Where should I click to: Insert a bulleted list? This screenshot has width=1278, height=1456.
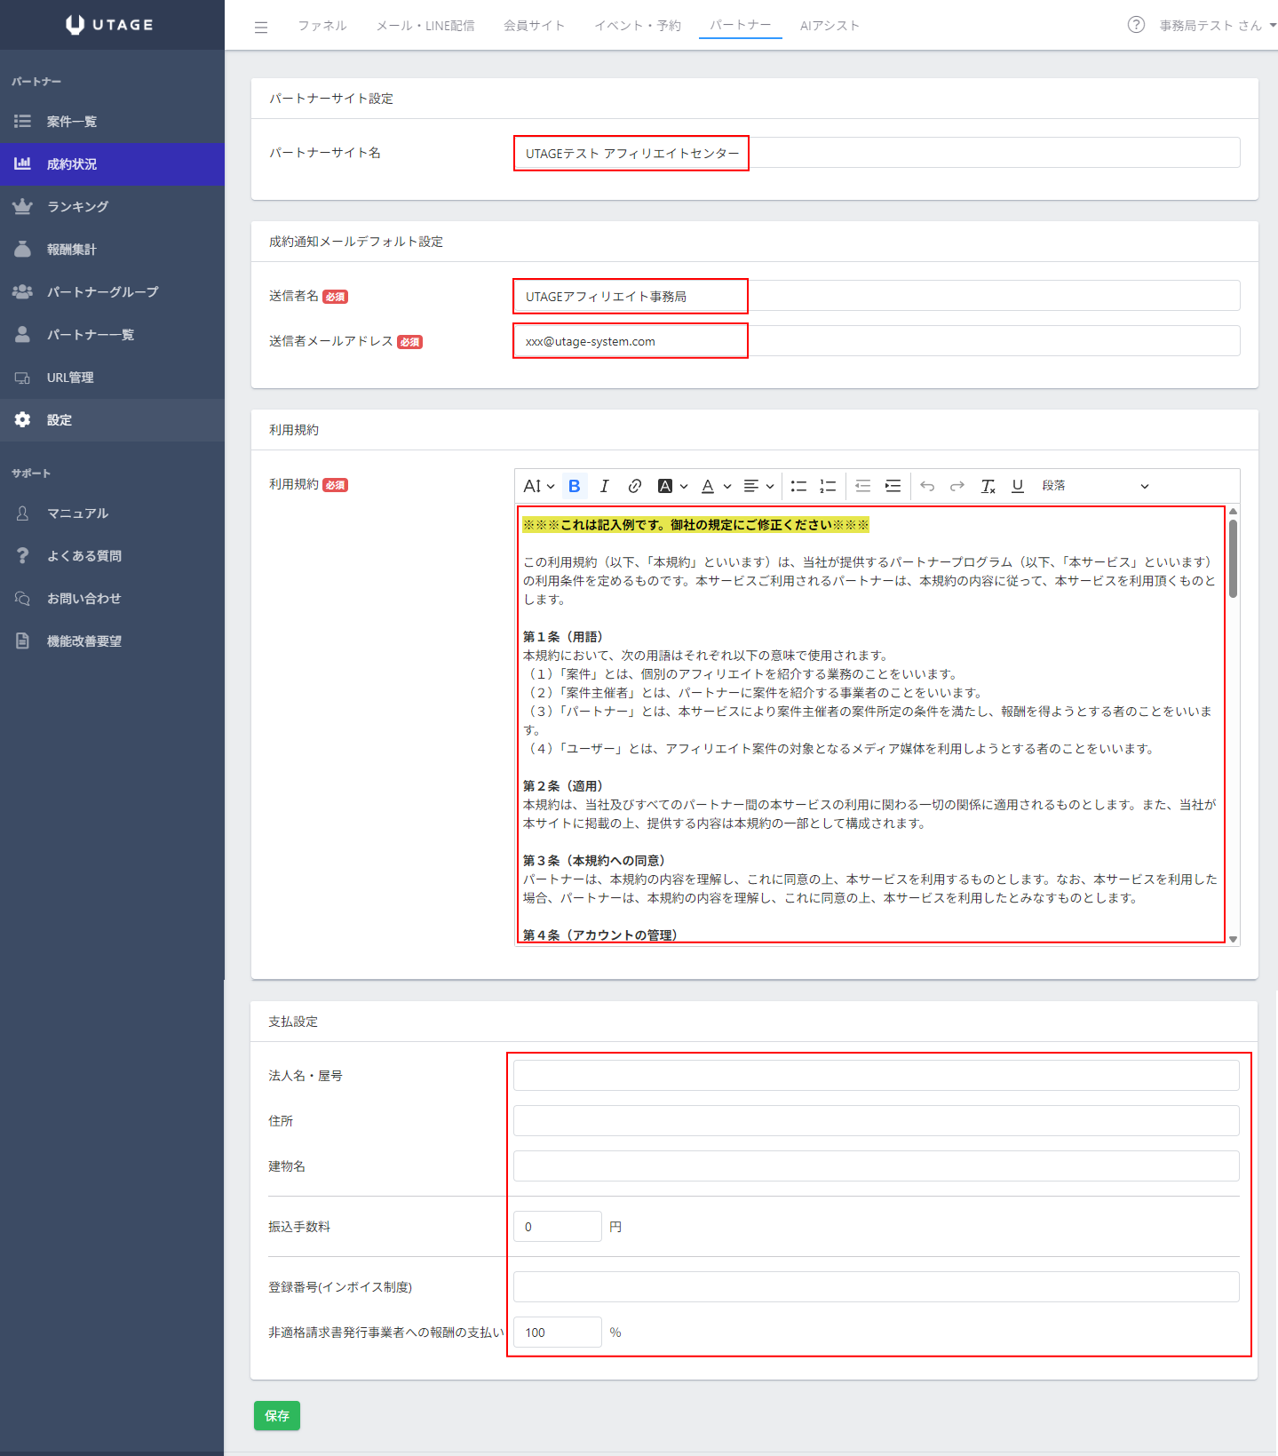pos(798,486)
